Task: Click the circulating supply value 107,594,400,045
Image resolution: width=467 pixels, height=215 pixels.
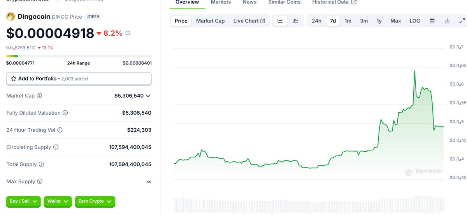Action: [130, 147]
